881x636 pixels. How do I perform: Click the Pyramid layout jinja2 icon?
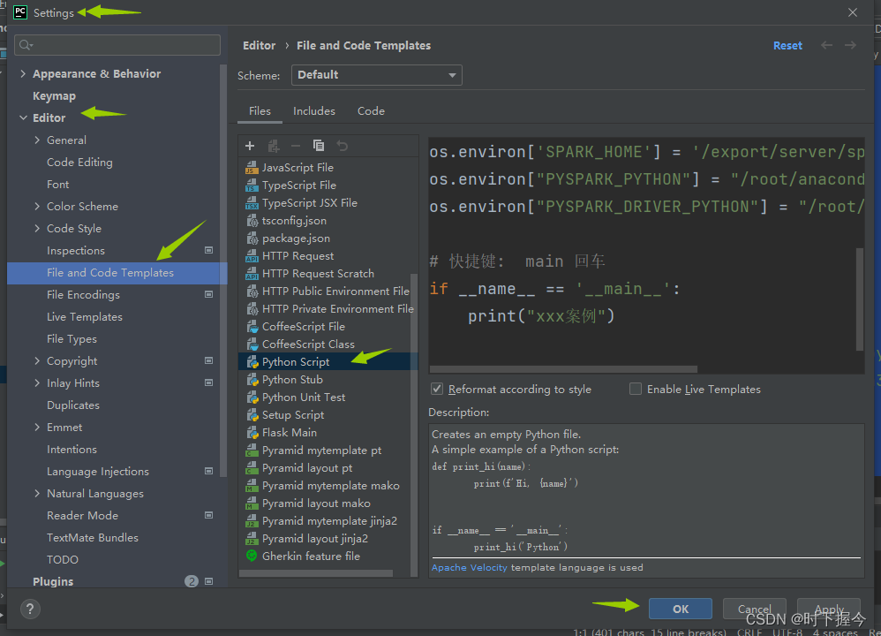click(x=252, y=539)
